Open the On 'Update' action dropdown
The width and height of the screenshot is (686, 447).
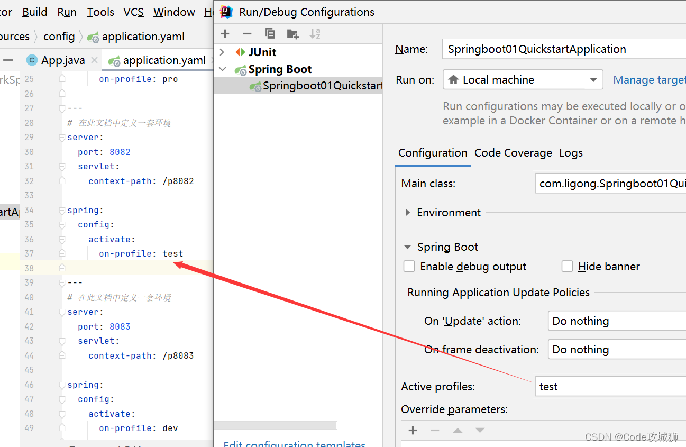coord(617,321)
